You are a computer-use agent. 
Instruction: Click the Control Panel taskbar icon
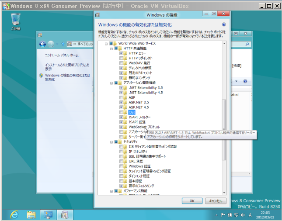tap(47, 214)
